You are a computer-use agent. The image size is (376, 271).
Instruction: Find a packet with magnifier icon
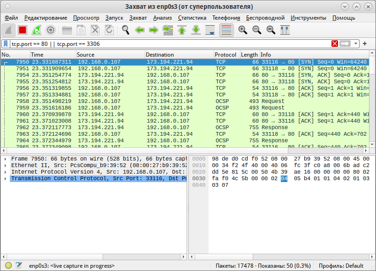pos(126,30)
